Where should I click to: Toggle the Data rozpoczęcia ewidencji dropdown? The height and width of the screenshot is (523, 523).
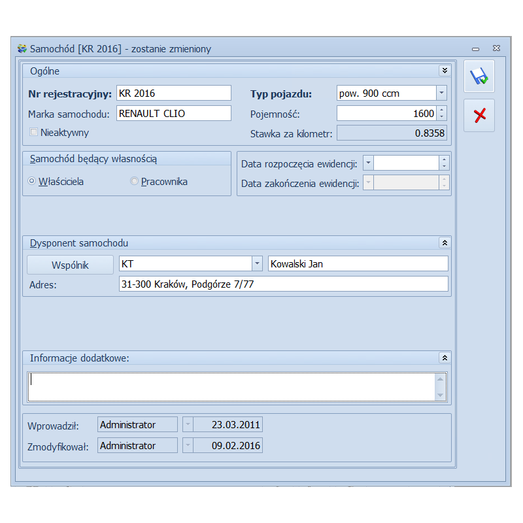click(x=369, y=163)
